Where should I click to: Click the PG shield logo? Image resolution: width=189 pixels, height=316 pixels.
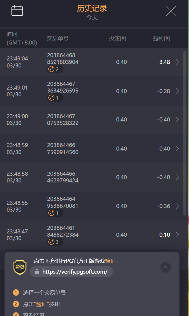(x=20, y=267)
